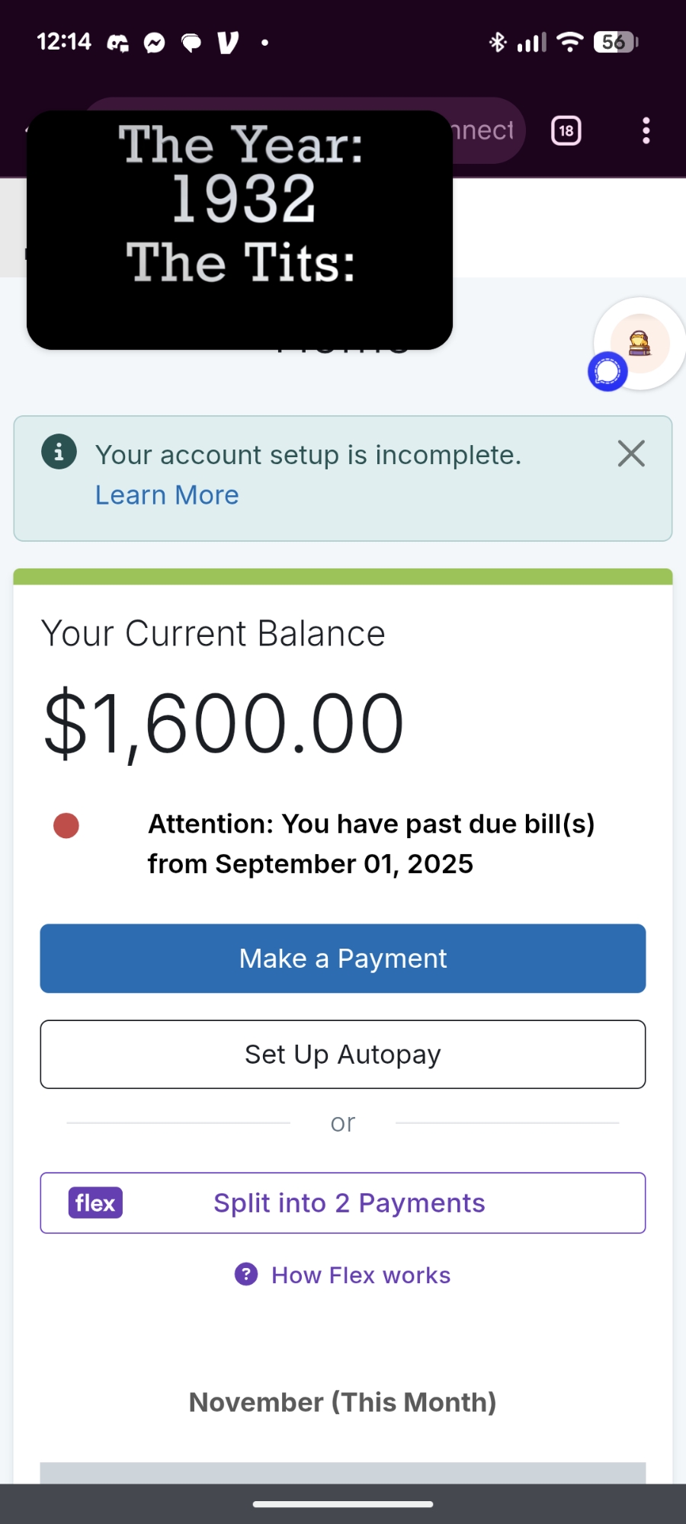The height and width of the screenshot is (1524, 686).
Task: Tap the Venmo notification icon in status bar
Action: (x=228, y=43)
